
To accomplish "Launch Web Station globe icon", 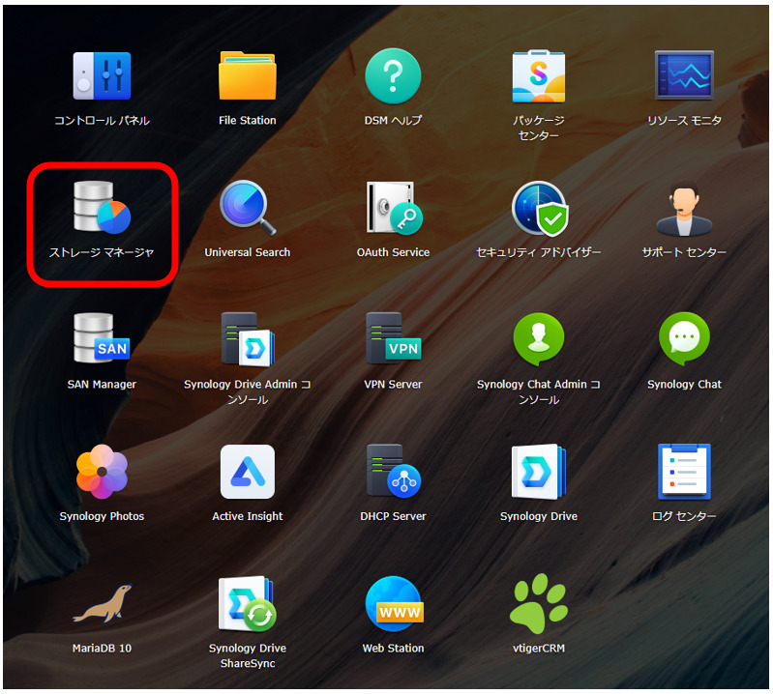I will click(394, 604).
